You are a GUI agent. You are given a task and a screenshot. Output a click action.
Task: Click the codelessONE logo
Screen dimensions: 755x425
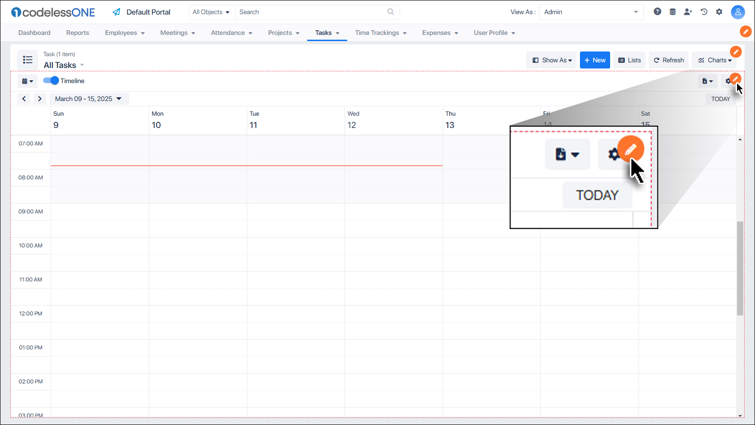53,12
